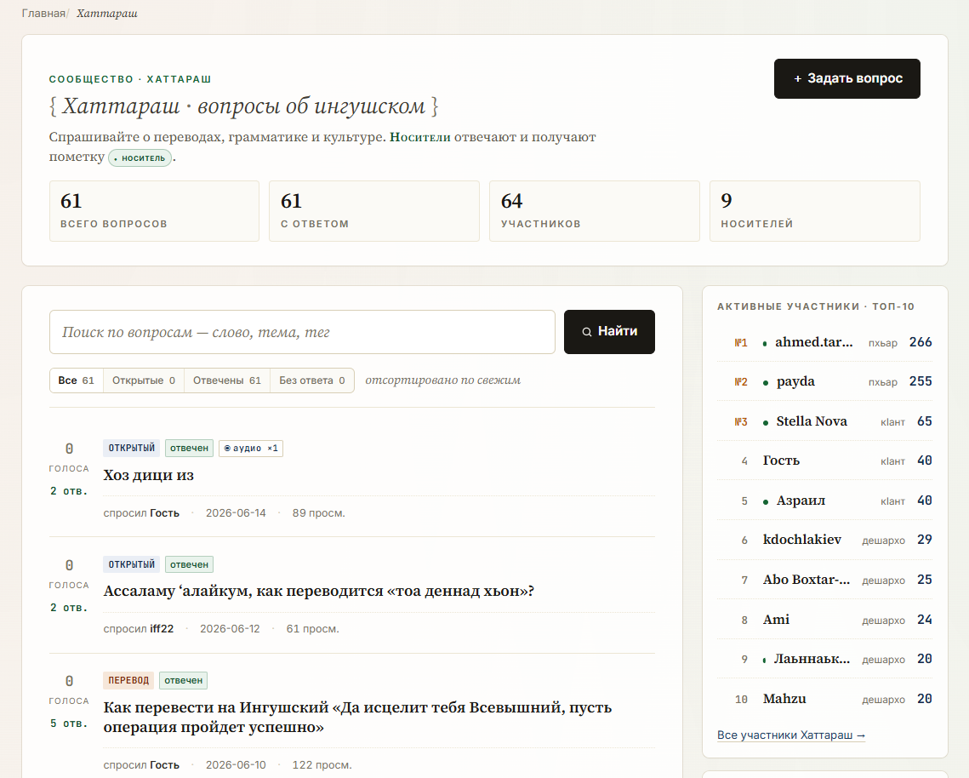Select the Открытые 0 filter tab

(144, 380)
